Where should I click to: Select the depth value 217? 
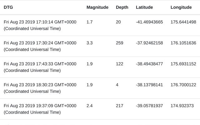[x=120, y=106]
